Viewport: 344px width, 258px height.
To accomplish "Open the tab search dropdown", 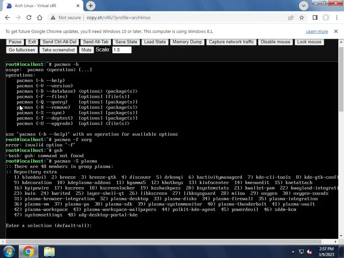I will coord(304,6).
